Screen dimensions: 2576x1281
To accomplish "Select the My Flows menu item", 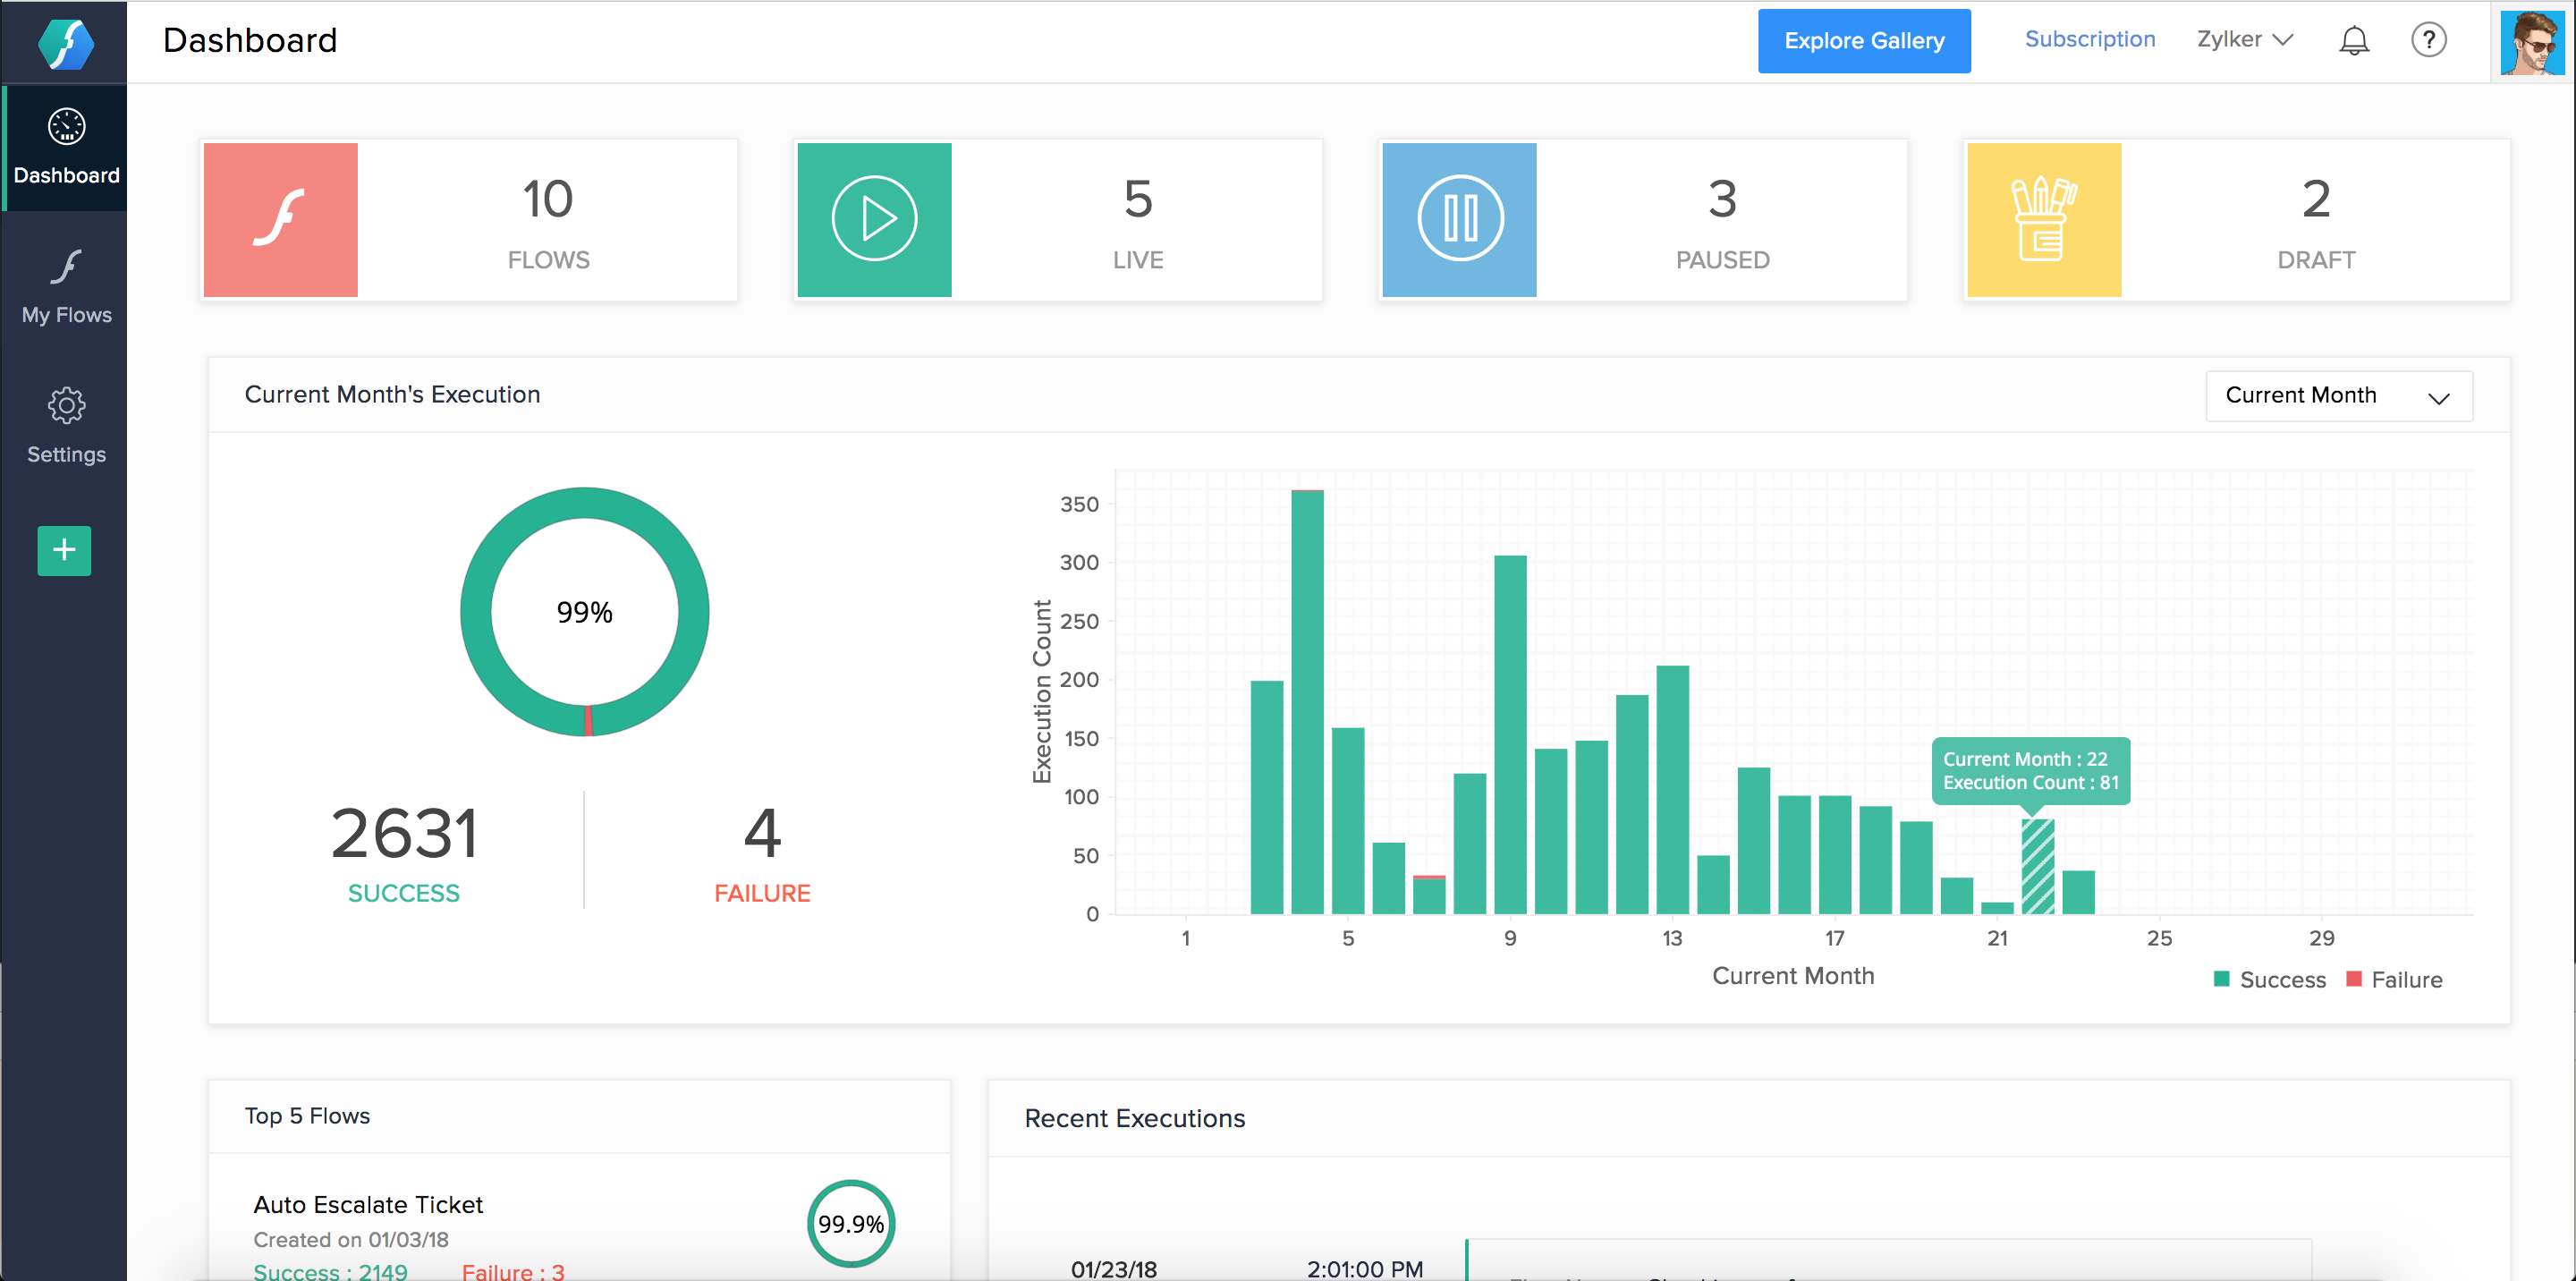I will pos(65,289).
